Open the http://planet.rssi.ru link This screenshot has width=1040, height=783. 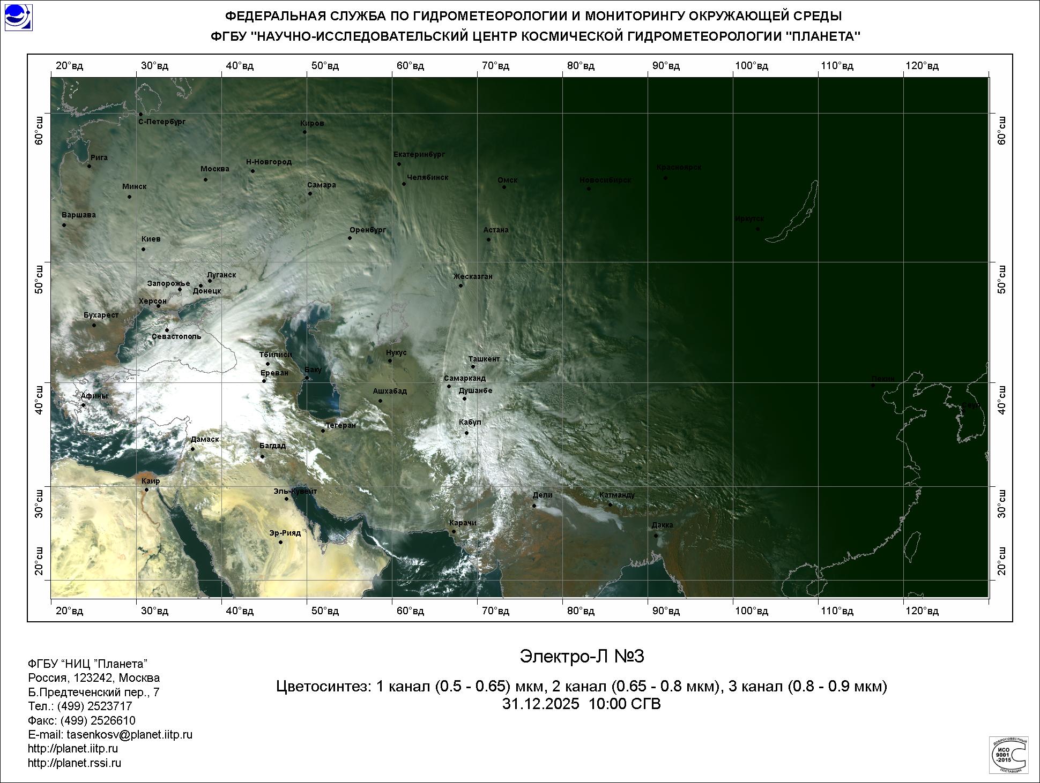coord(75,763)
